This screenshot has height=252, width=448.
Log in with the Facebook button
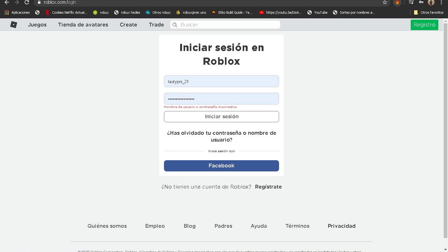pyautogui.click(x=221, y=166)
